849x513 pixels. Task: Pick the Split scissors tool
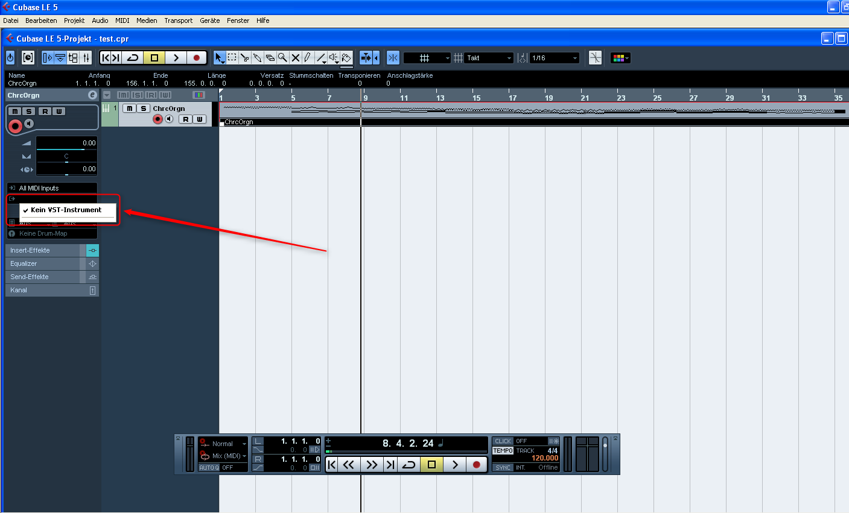click(245, 58)
